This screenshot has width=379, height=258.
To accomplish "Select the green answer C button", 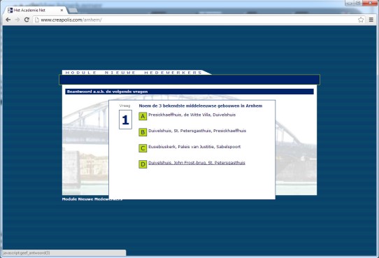I will pos(143,148).
